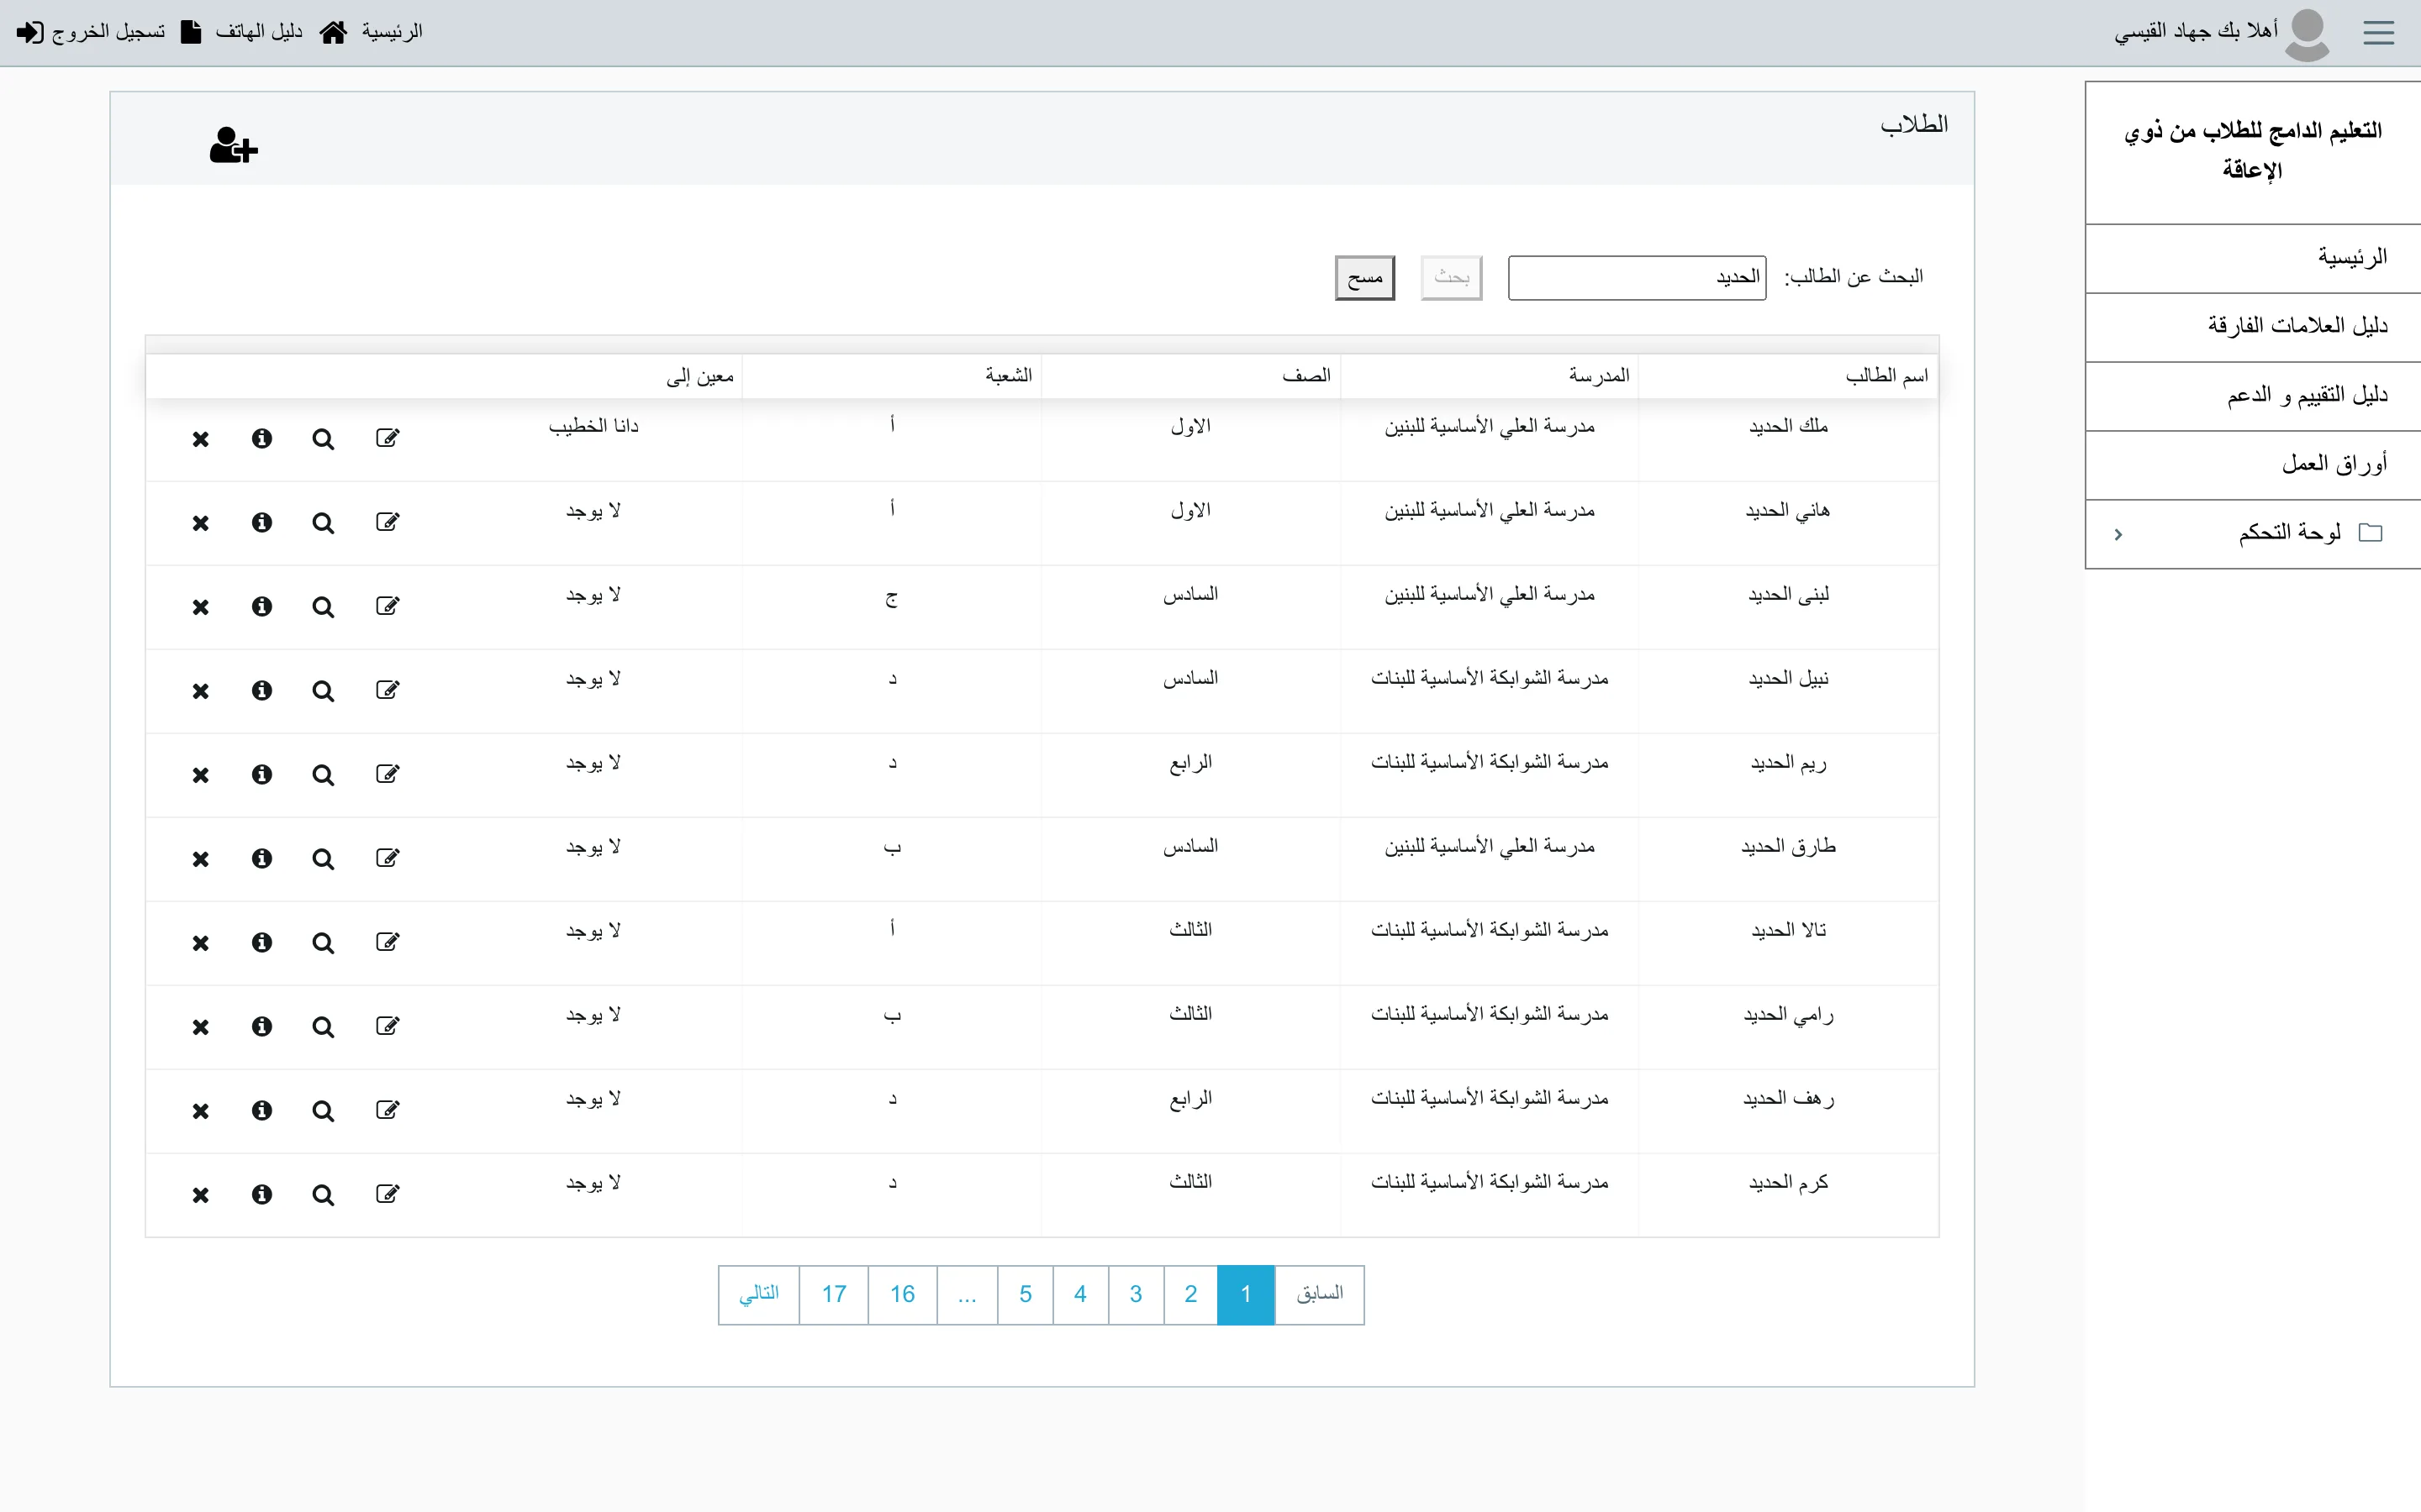Click the add new student icon
The image size is (2421, 1512).
click(233, 145)
